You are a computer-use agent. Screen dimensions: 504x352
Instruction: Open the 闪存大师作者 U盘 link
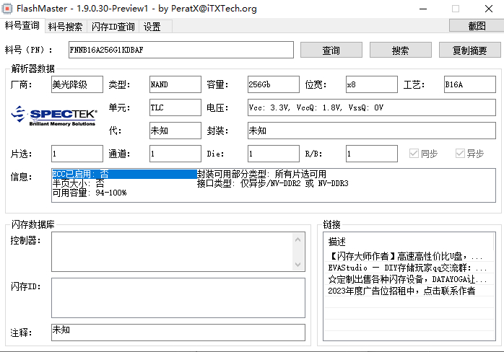(406, 256)
